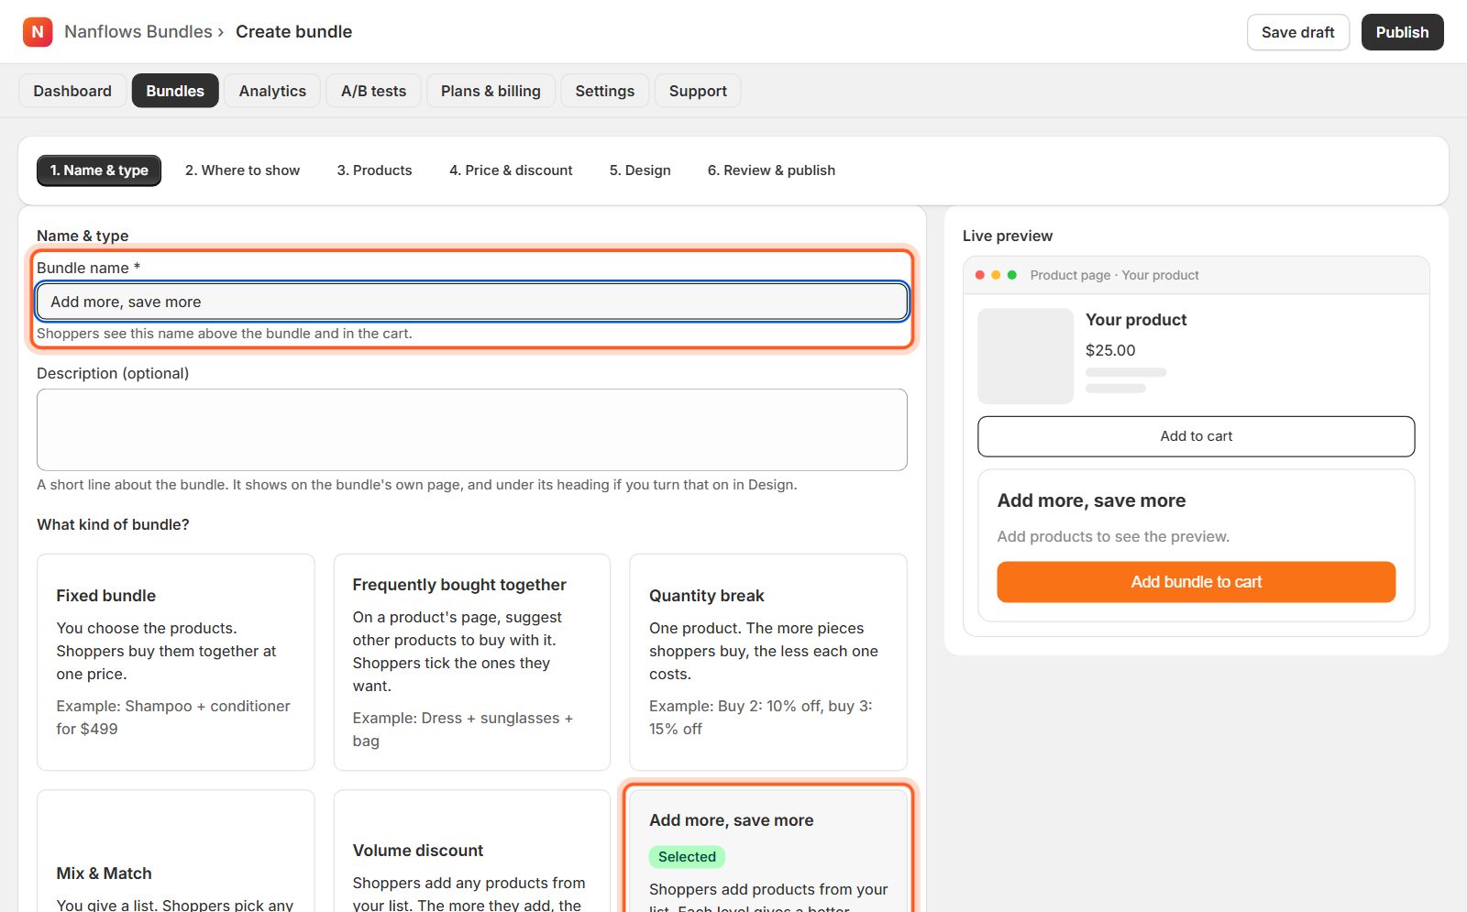This screenshot has width=1467, height=912.
Task: Publish the bundle
Action: (1402, 32)
